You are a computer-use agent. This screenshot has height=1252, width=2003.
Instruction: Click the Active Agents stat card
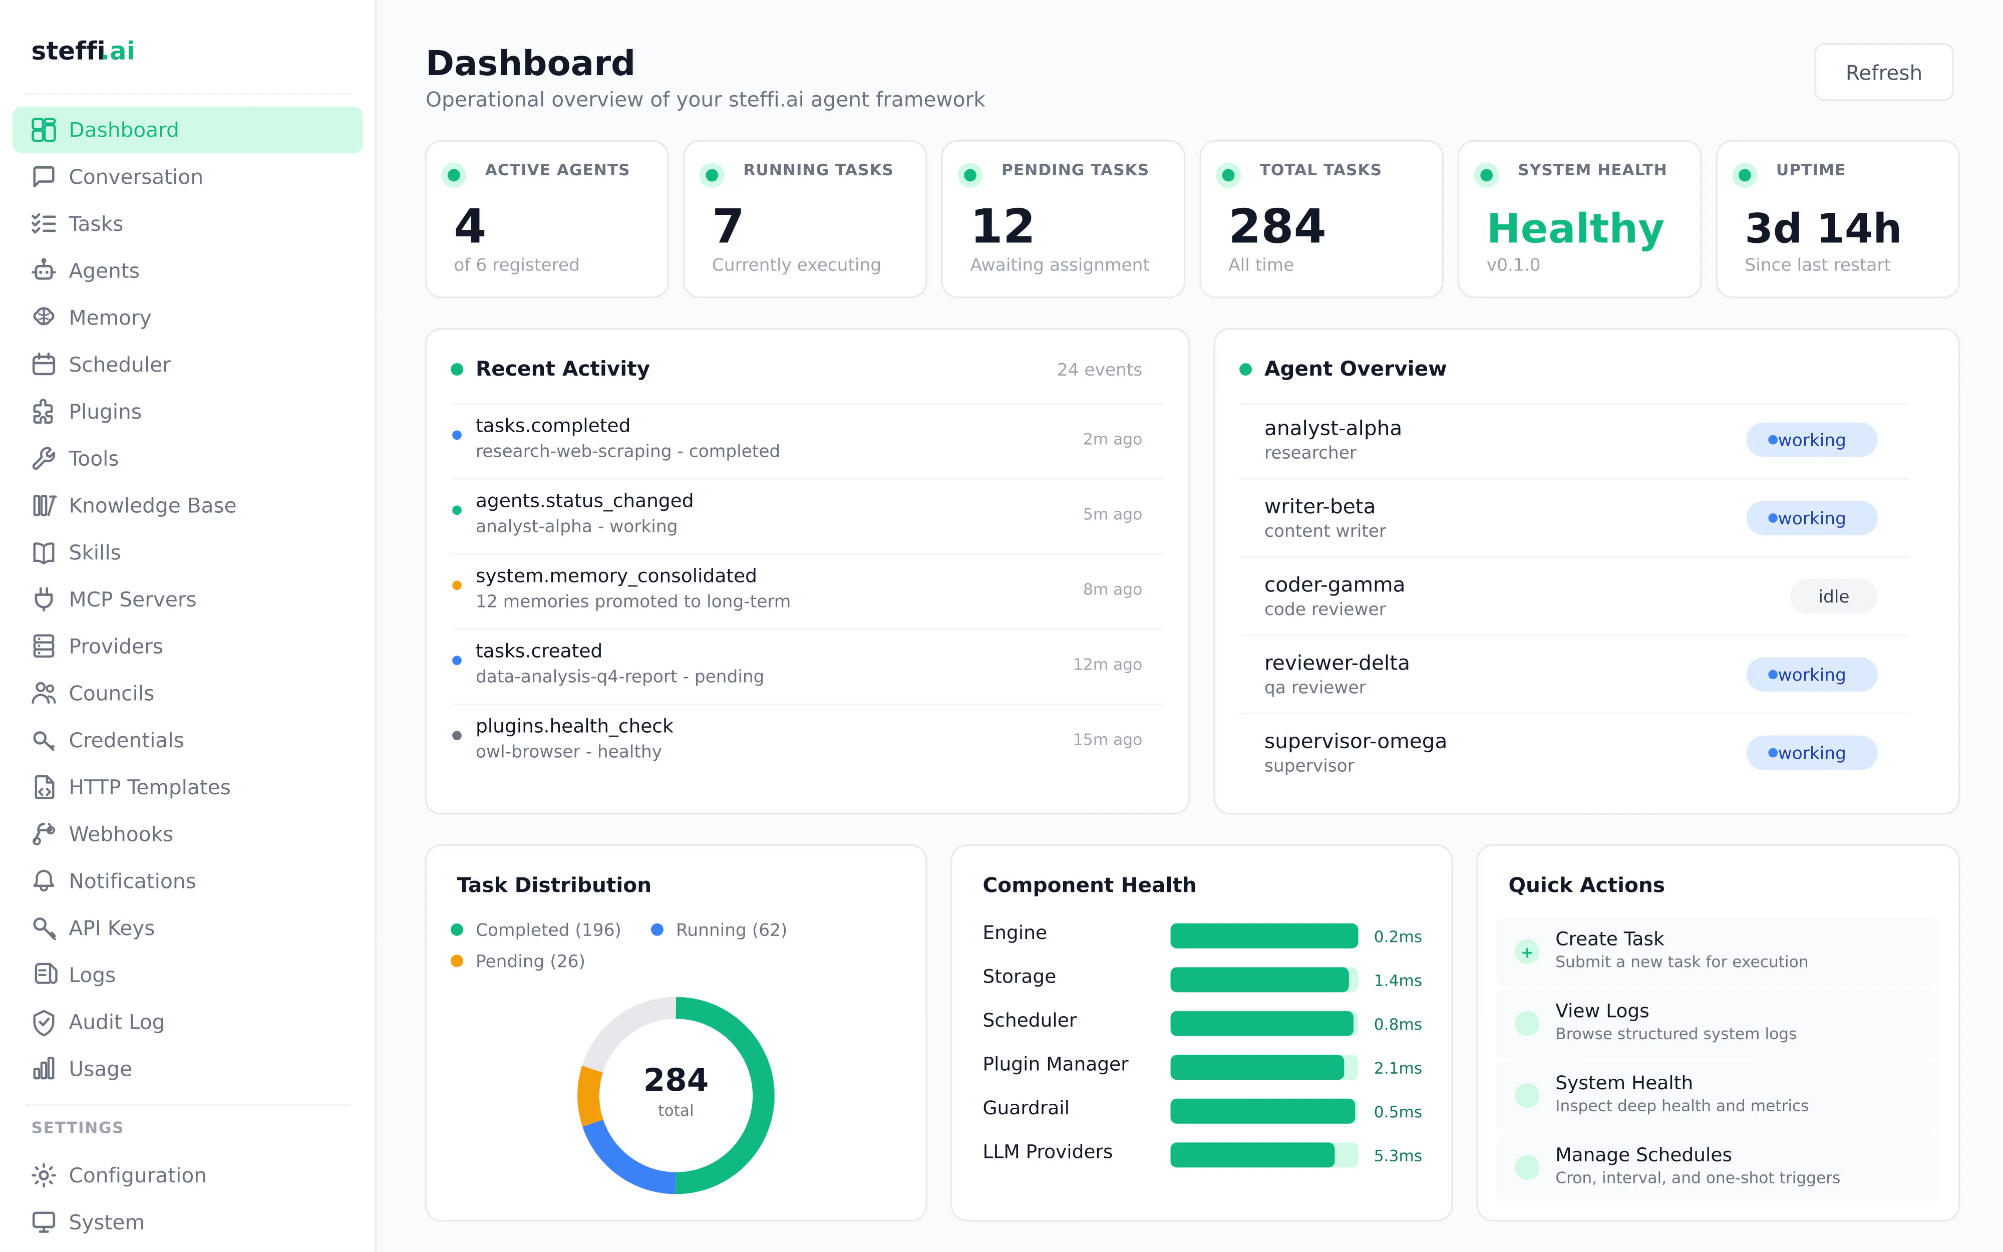pyautogui.click(x=546, y=219)
